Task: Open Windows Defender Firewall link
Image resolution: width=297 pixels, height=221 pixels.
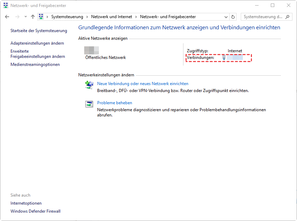Action: [35, 211]
